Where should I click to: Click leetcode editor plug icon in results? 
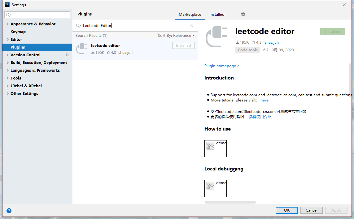click(x=82, y=49)
